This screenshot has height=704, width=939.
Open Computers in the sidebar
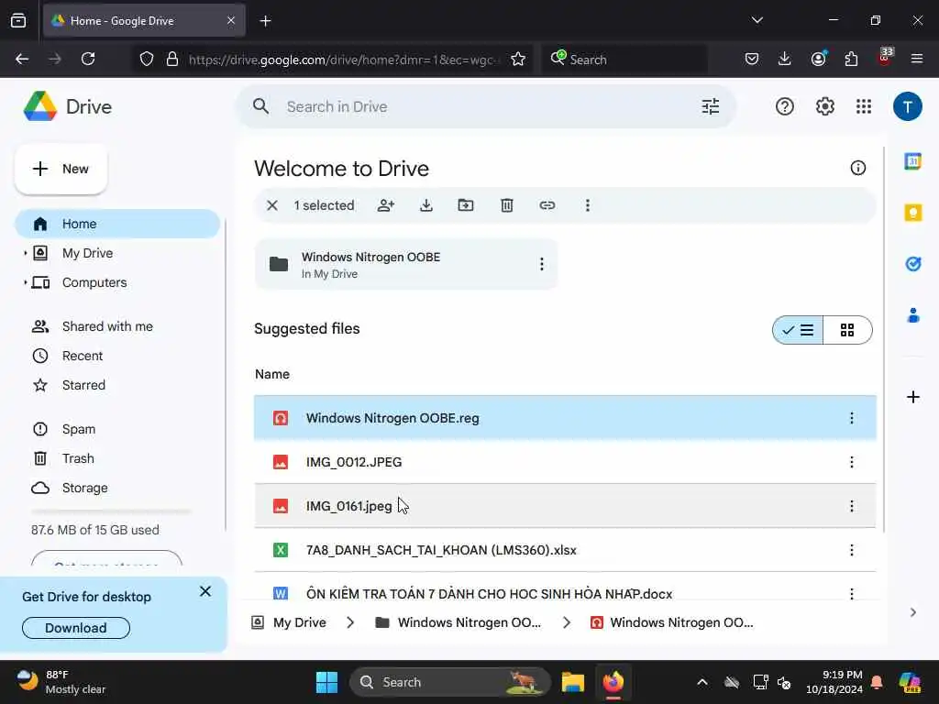coord(117,282)
